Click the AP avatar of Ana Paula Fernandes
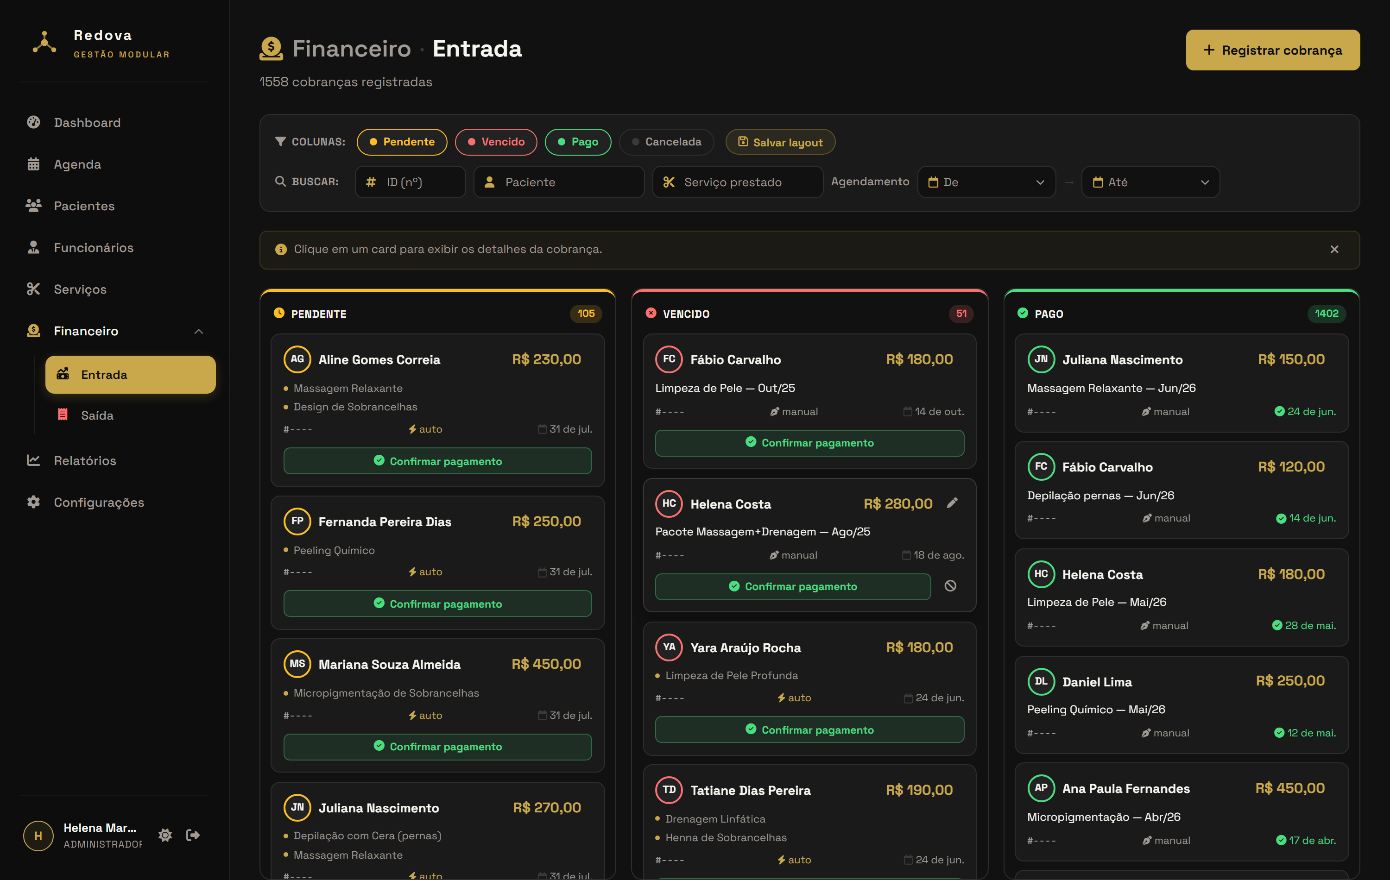The width and height of the screenshot is (1390, 880). pyautogui.click(x=1041, y=788)
